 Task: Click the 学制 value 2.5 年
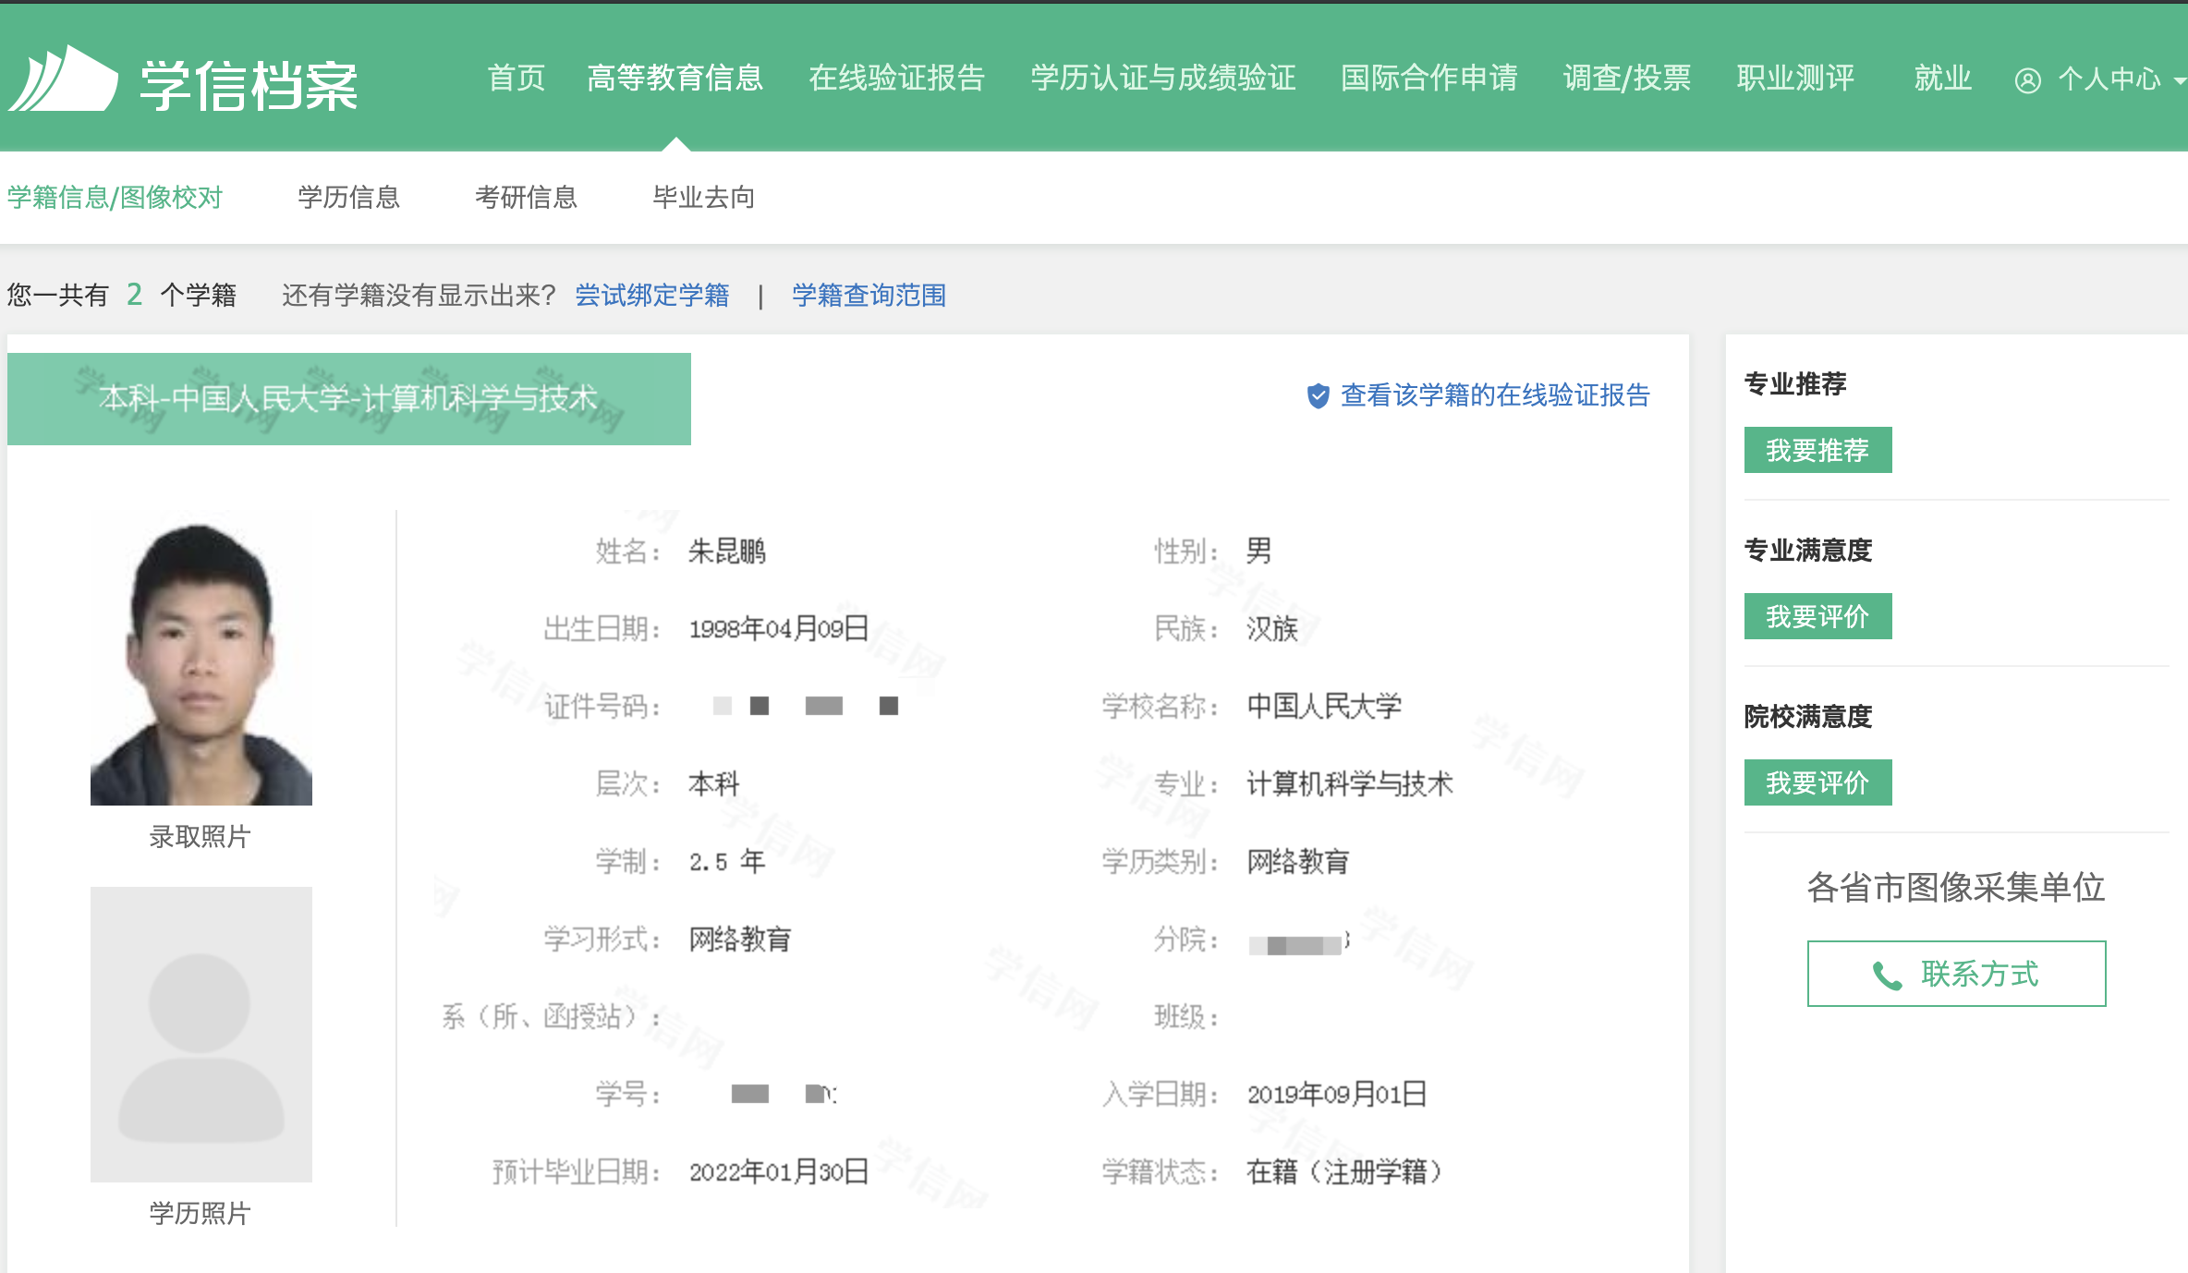pyautogui.click(x=727, y=862)
